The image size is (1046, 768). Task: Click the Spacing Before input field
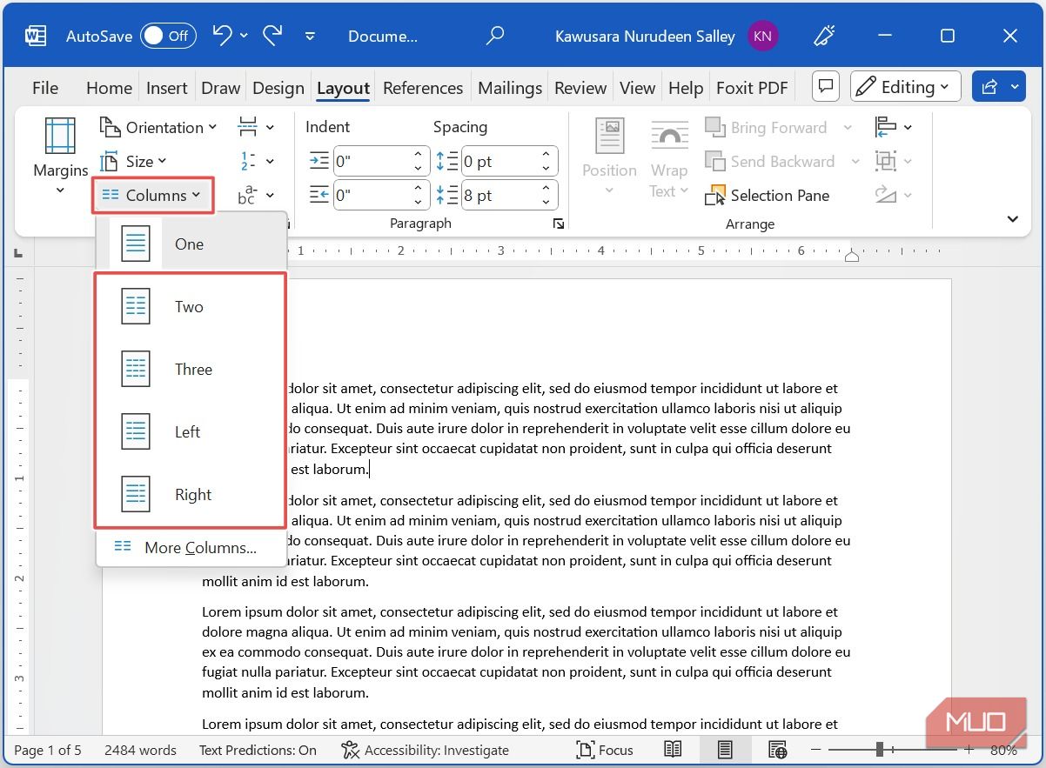498,162
